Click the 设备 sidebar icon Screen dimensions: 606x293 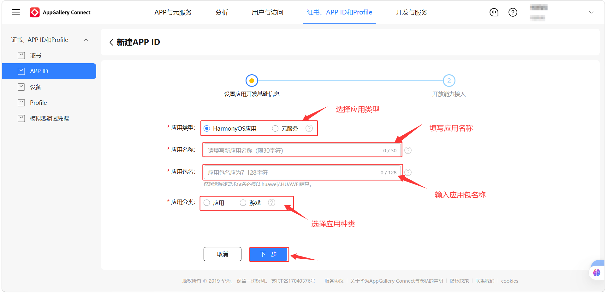click(x=21, y=87)
